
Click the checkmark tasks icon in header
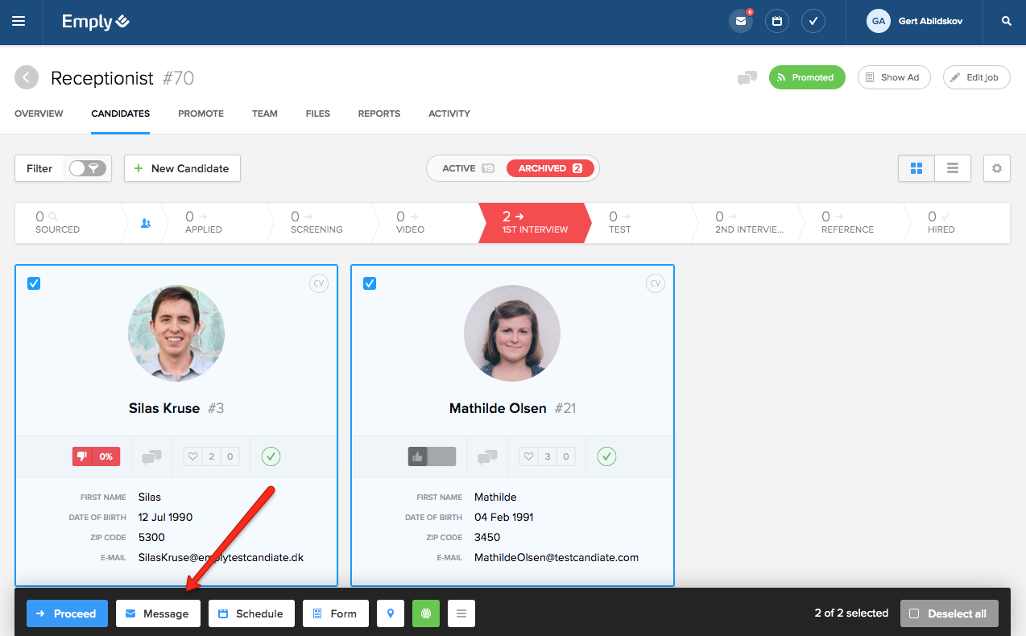[813, 22]
